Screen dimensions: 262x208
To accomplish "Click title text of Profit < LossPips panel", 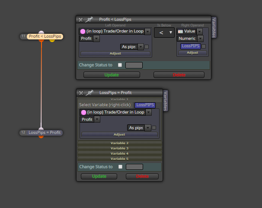I will 115,19.
